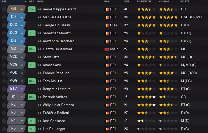Image resolution: width=208 pixels, height=133 pixels.
Task: Toggle the selection checkmark for the R3 row
Action: click(x=4, y=113)
